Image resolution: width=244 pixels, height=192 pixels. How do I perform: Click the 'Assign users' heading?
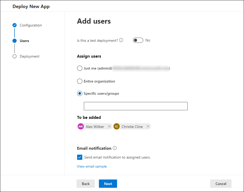89,56
